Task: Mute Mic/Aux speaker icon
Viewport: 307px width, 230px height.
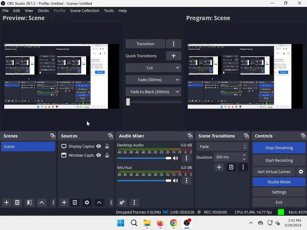Action: point(175,181)
